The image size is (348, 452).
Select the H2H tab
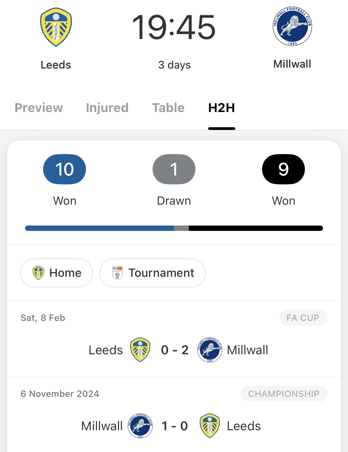click(x=222, y=108)
